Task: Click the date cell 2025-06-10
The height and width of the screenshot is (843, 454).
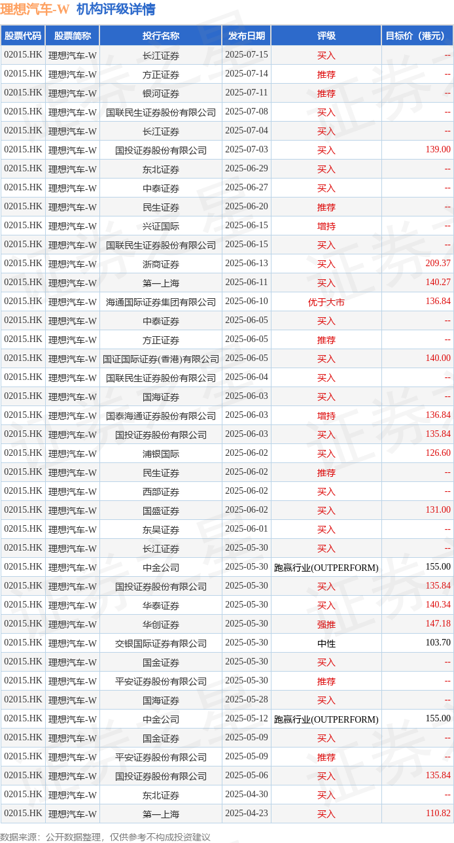Action: point(247,301)
